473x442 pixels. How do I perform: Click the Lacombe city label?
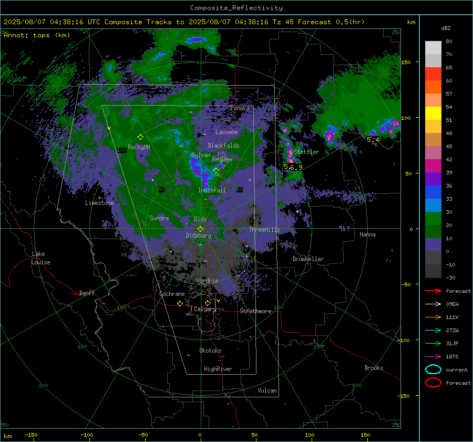(227, 132)
